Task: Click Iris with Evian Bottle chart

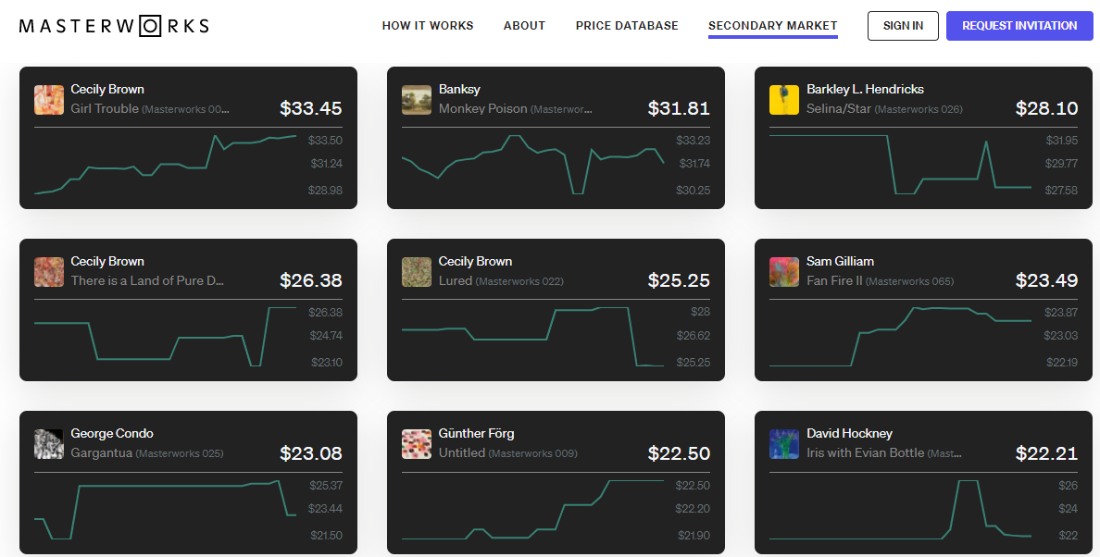Action: 900,510
